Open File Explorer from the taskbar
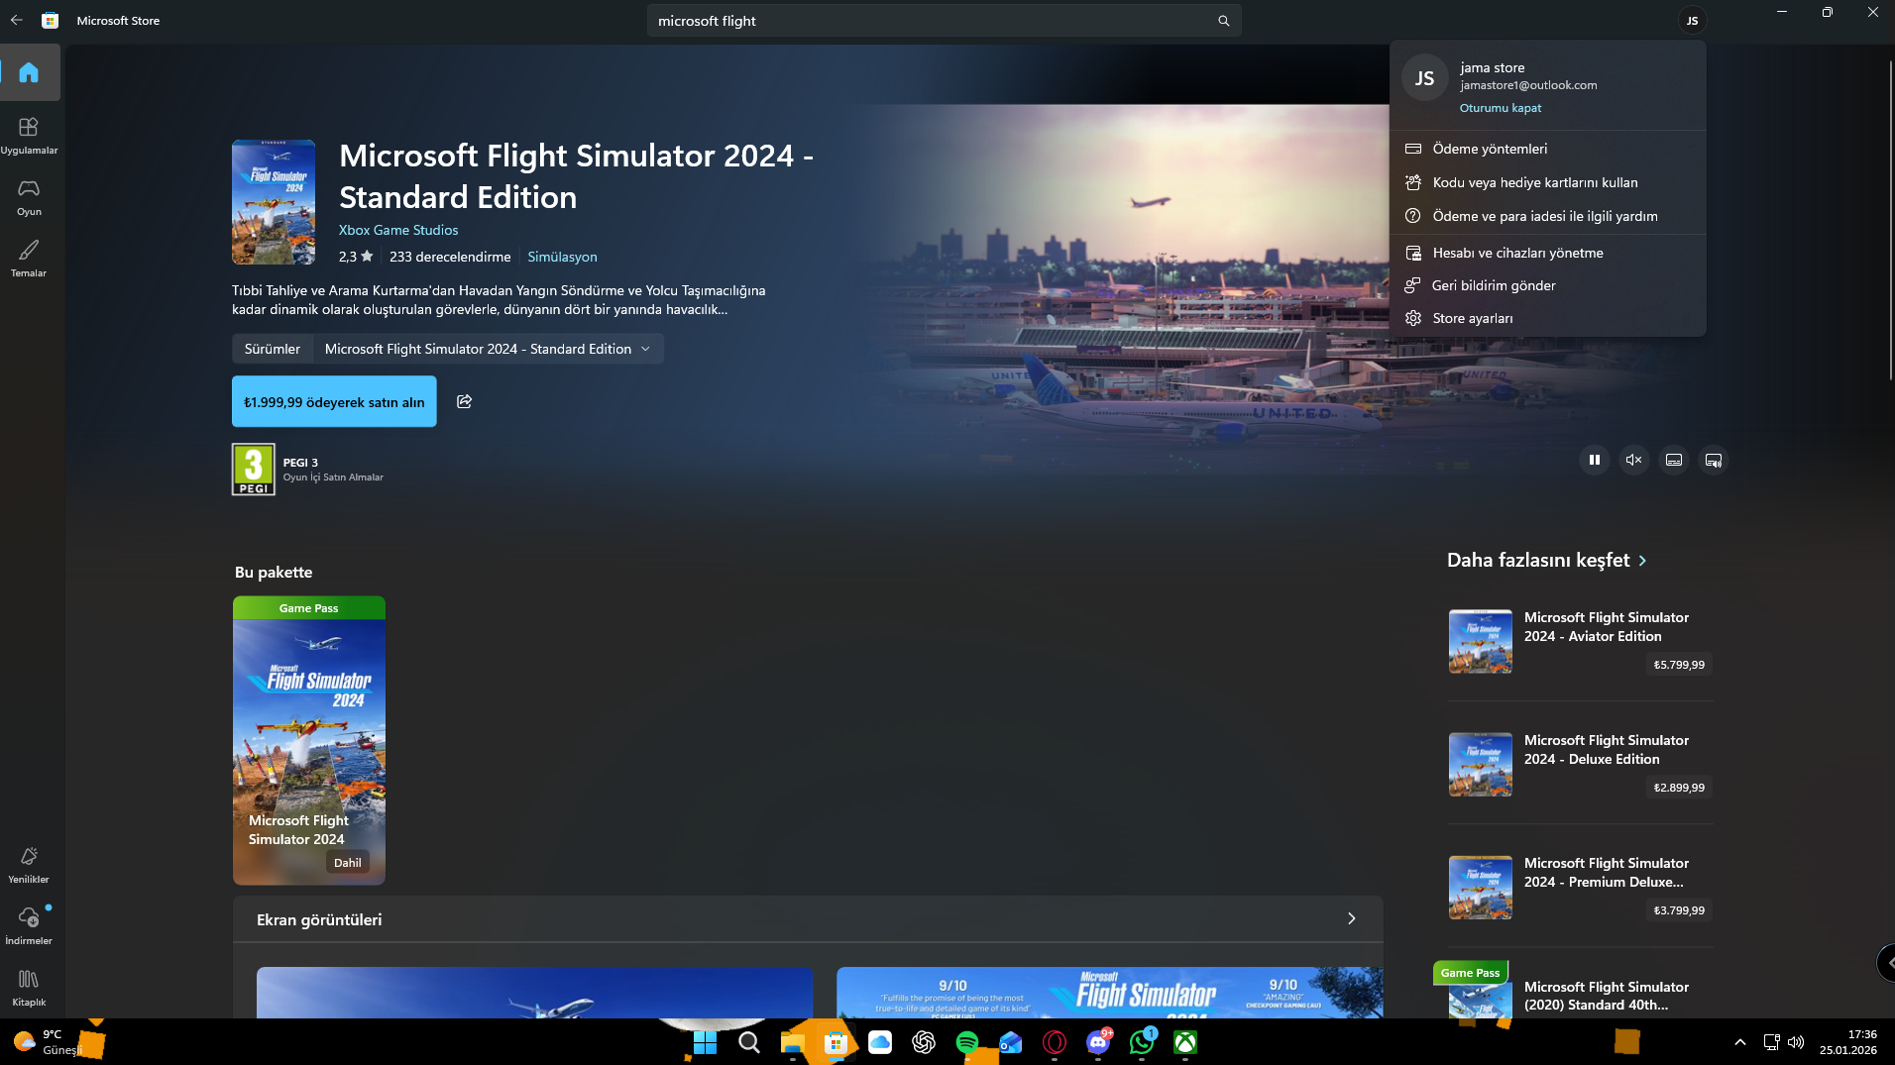The image size is (1895, 1065). coord(793,1042)
